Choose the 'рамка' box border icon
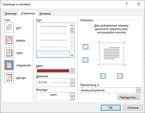The width and height of the screenshot is (145, 113). tap(9, 40)
